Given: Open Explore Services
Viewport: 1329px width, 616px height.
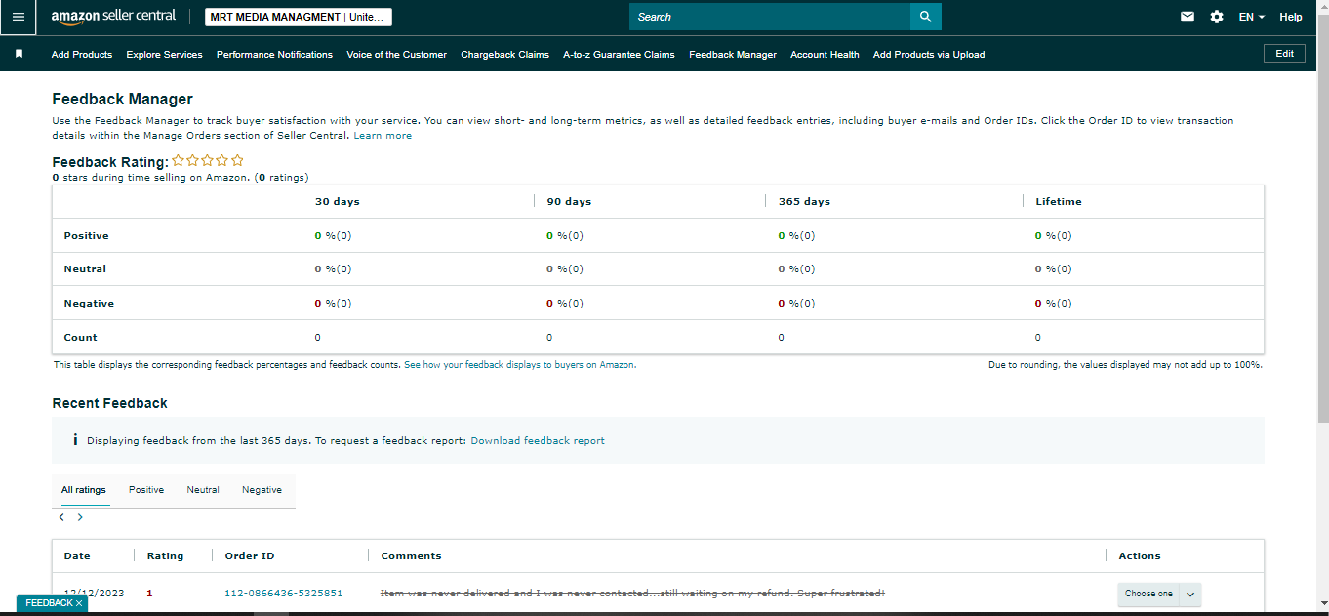Looking at the screenshot, I should [164, 55].
